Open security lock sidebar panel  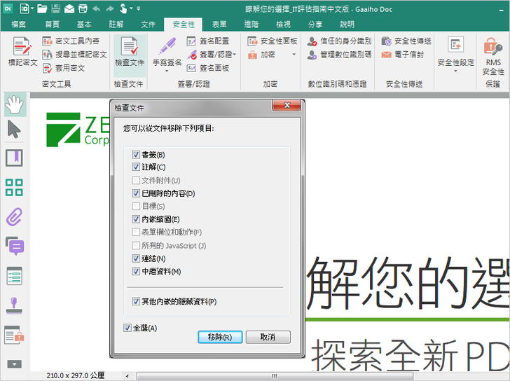pyautogui.click(x=14, y=335)
